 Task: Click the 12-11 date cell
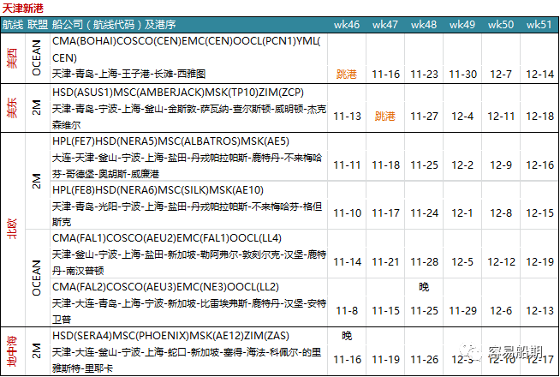tap(501, 117)
